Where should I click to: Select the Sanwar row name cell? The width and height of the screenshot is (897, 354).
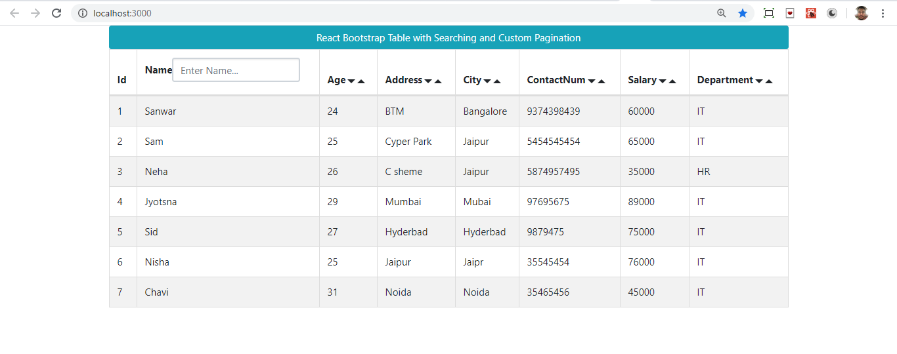tap(161, 111)
